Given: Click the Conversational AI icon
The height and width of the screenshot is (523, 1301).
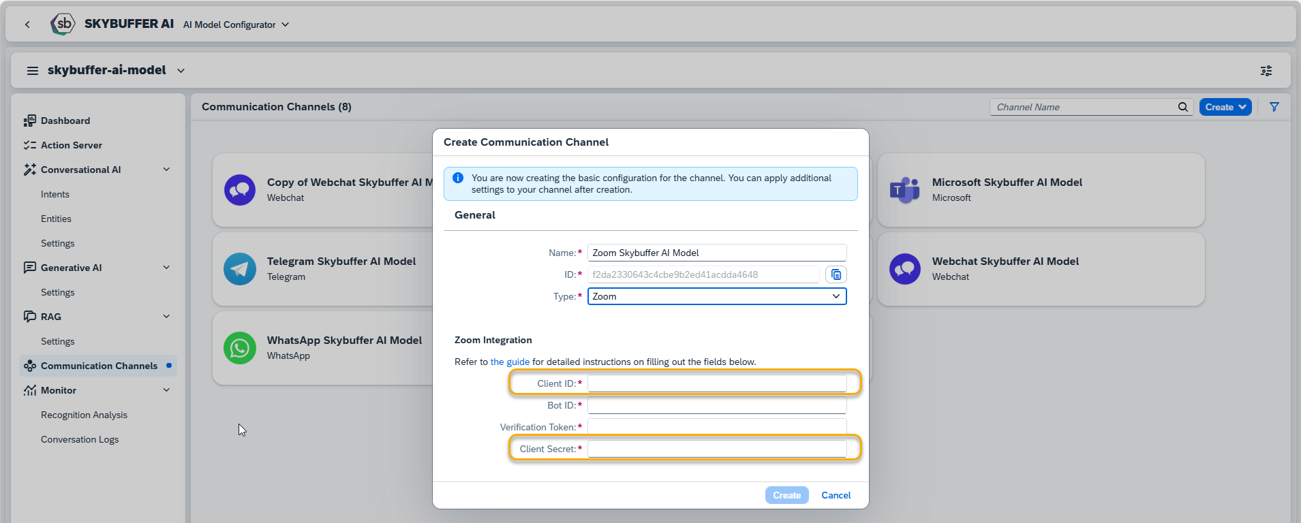Looking at the screenshot, I should (29, 170).
